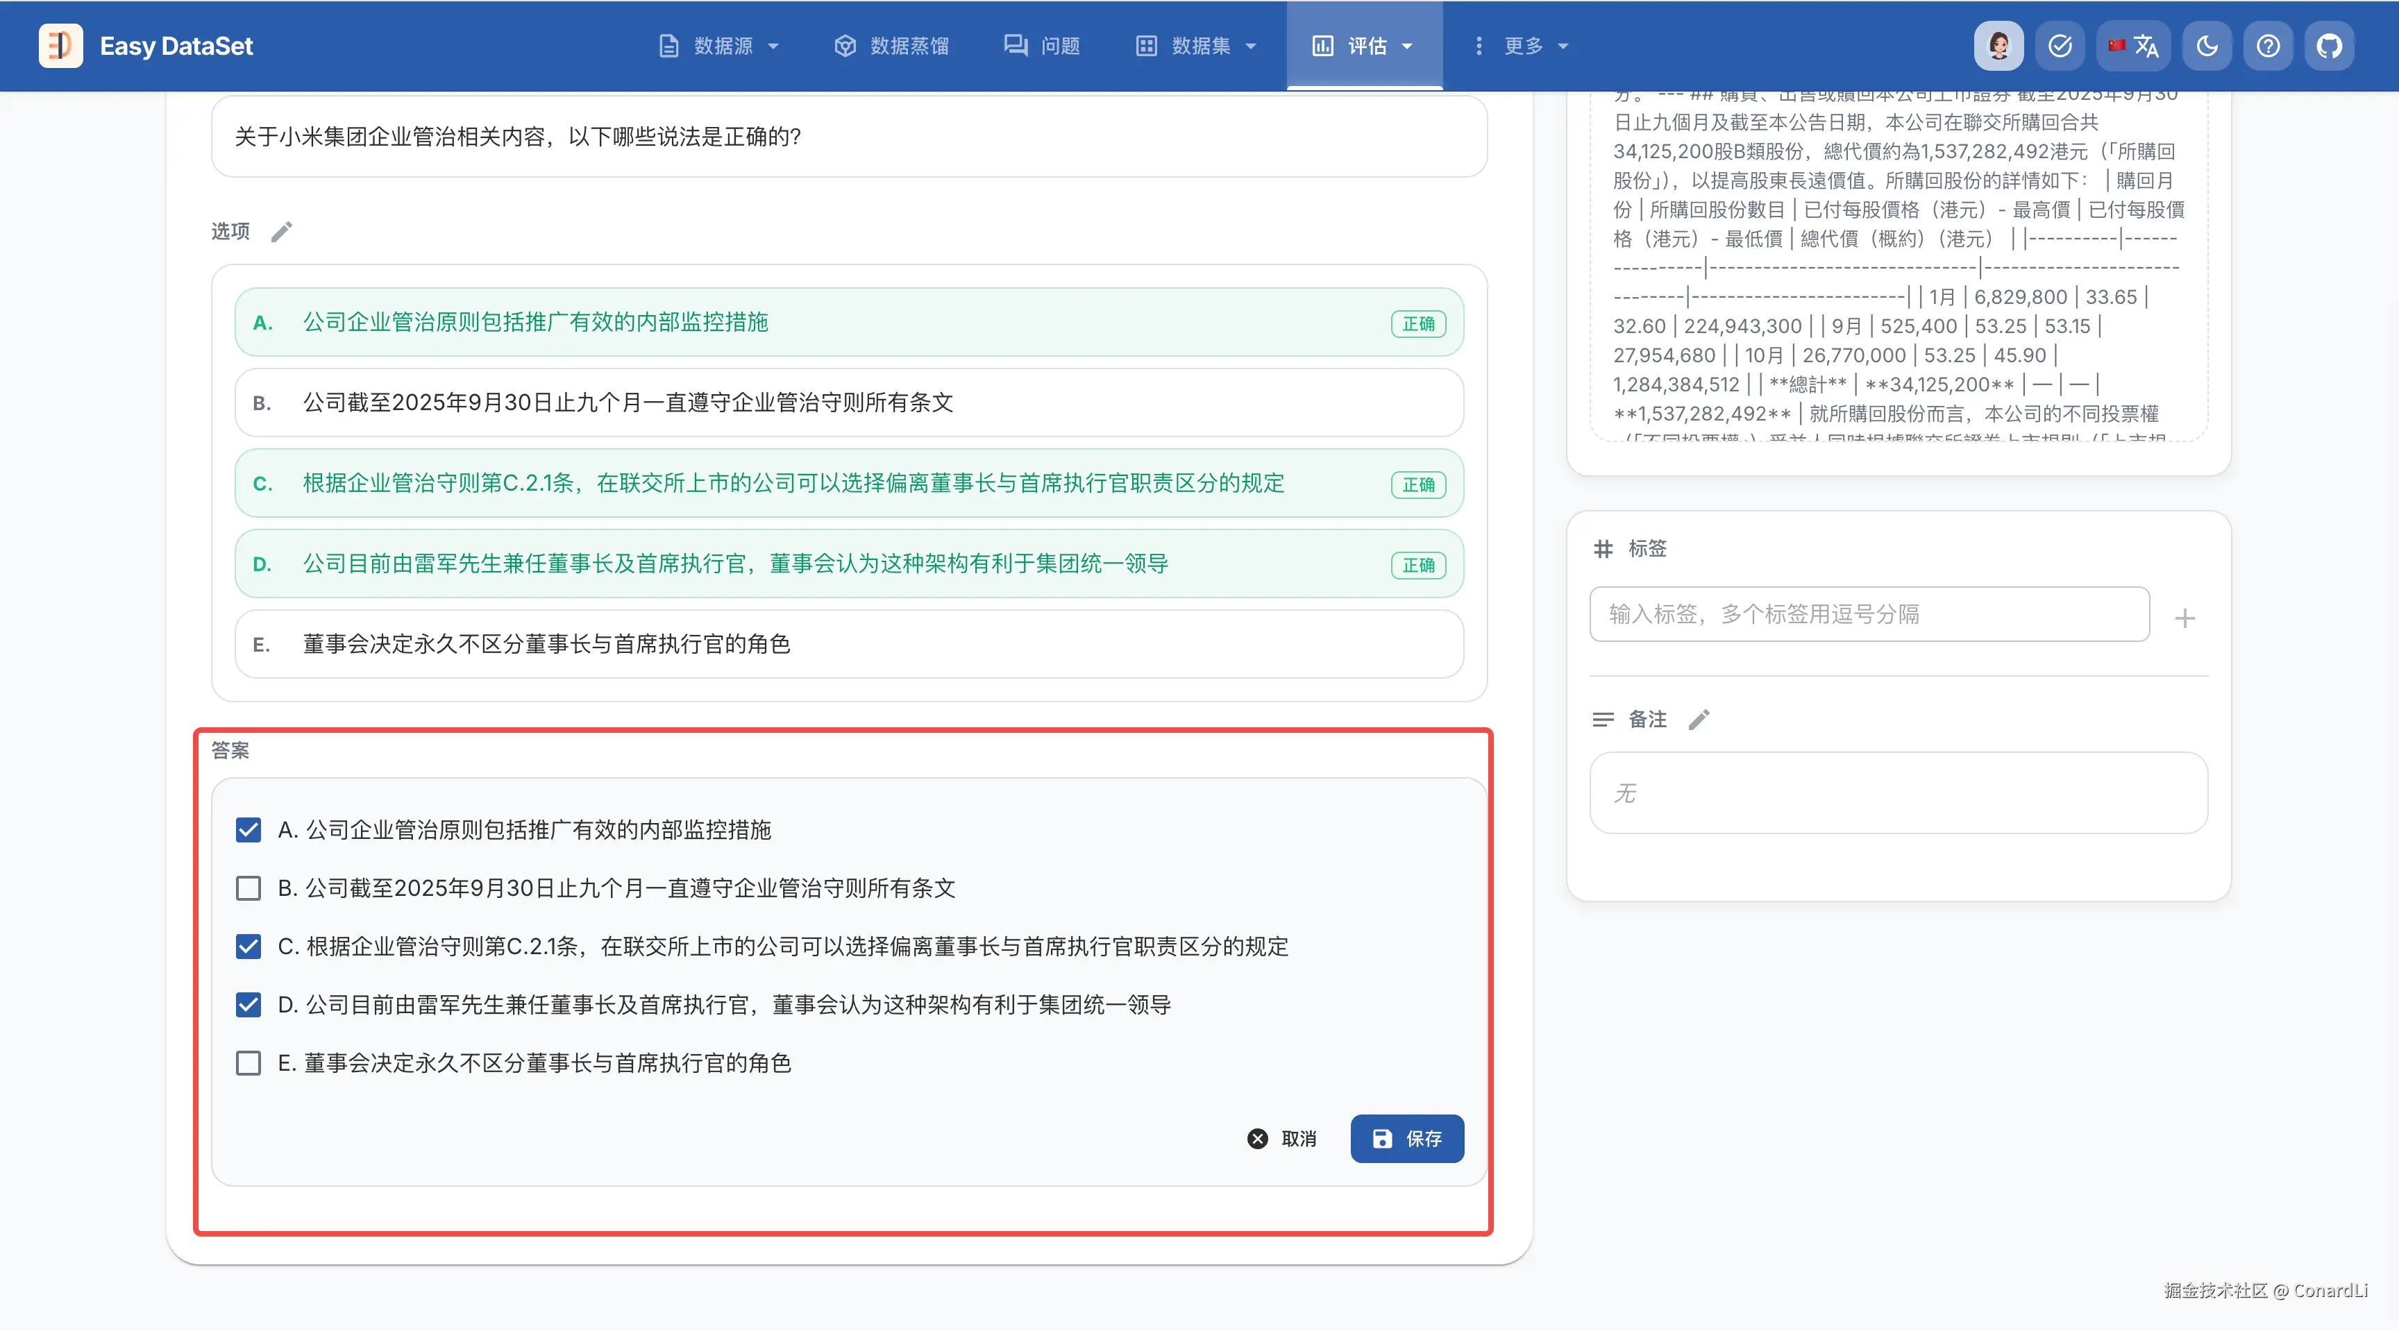Click the task check circle icon
This screenshot has height=1331, width=2399.
[2059, 46]
